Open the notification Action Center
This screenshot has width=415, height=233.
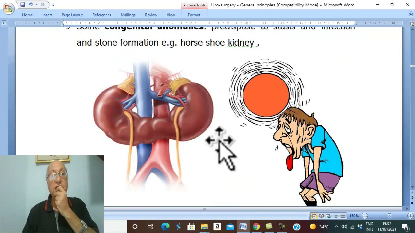coord(405,227)
